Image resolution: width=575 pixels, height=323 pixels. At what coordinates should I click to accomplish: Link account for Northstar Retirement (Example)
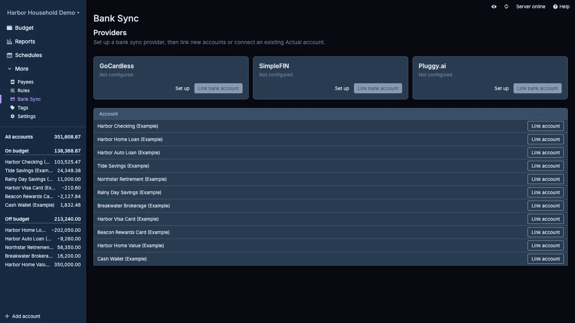tap(546, 179)
